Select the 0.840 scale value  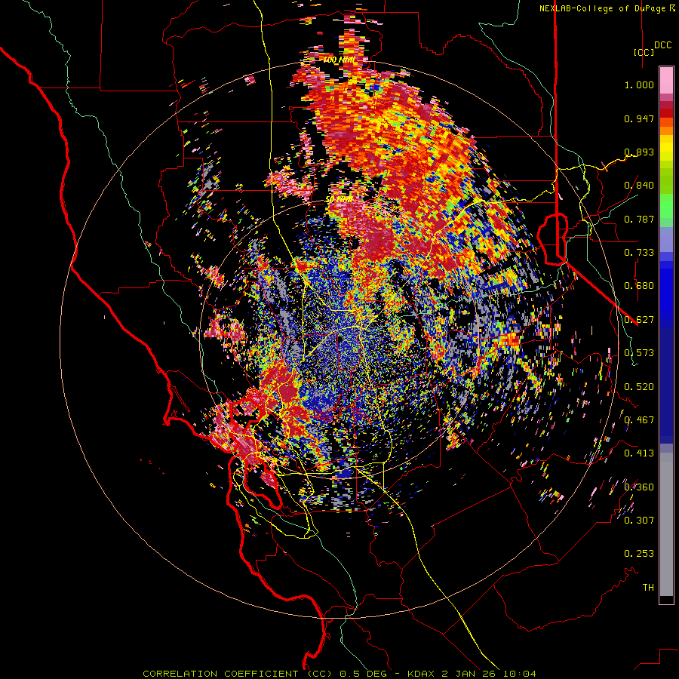(639, 186)
